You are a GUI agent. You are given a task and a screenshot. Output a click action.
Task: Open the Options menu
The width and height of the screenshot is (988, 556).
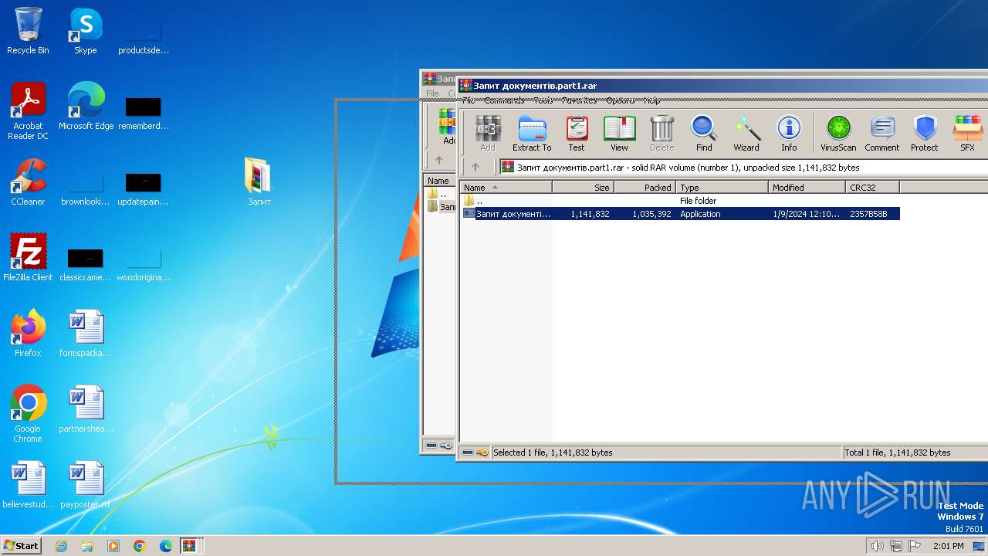coord(621,100)
